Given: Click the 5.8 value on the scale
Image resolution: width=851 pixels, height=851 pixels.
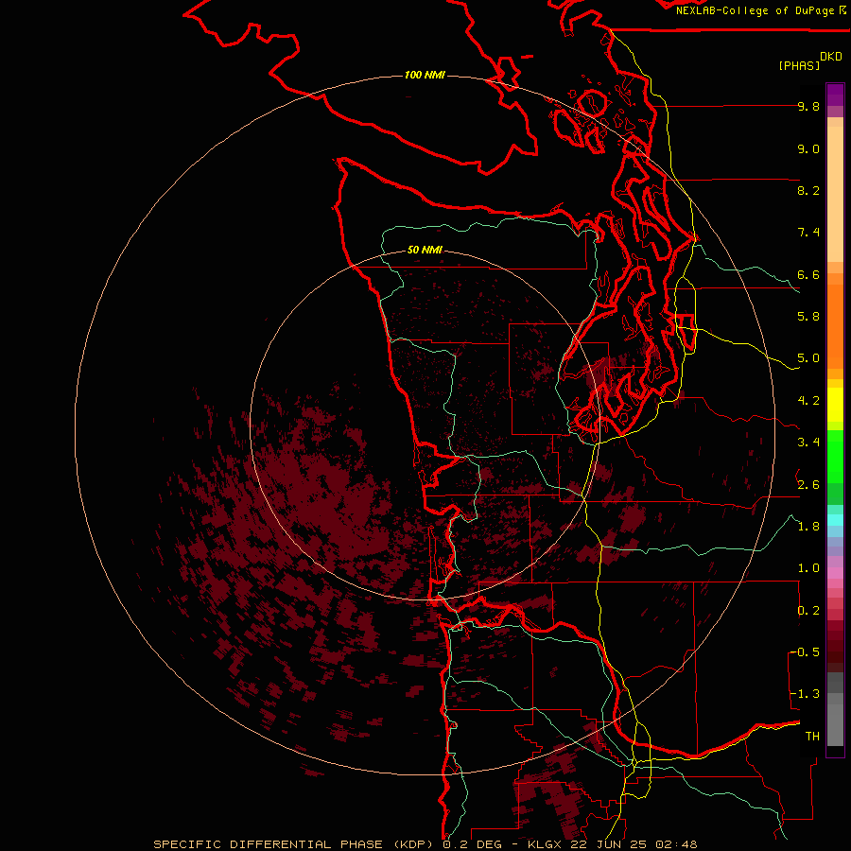Looking at the screenshot, I should [808, 317].
